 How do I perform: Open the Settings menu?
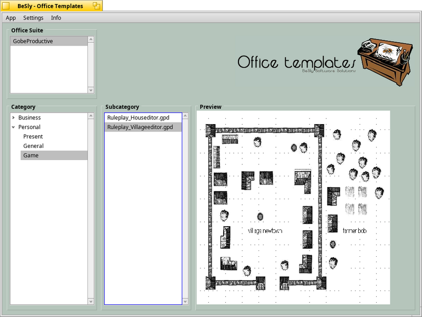tap(33, 18)
